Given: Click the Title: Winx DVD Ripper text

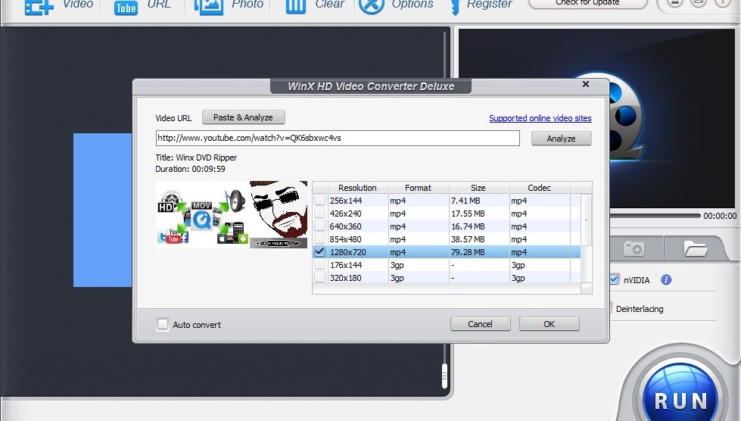Looking at the screenshot, I should click(196, 157).
